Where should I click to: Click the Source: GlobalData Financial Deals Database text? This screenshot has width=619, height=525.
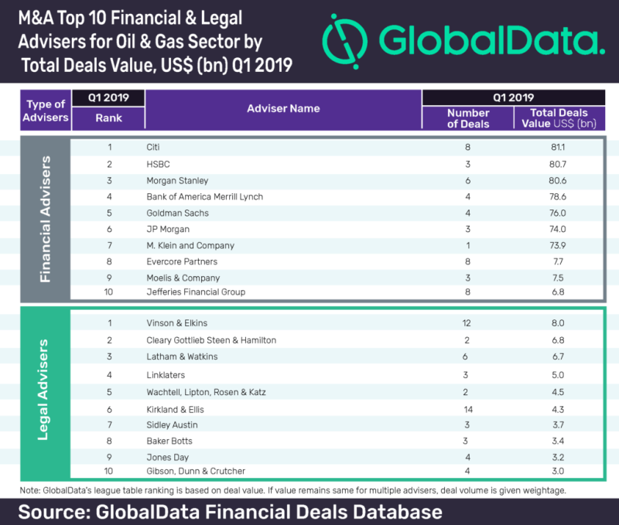coord(230,512)
